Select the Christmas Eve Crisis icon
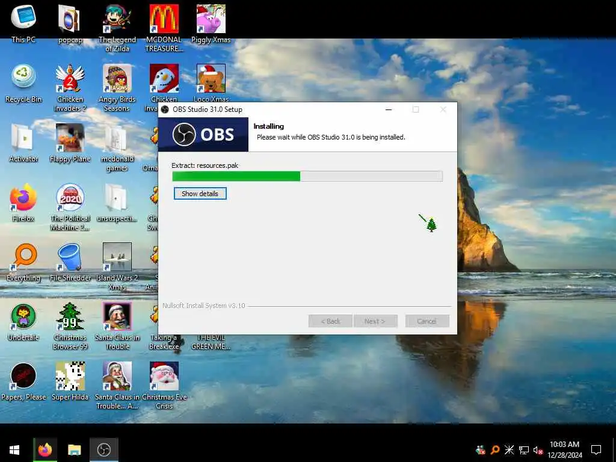Image resolution: width=616 pixels, height=462 pixels. pyautogui.click(x=164, y=387)
